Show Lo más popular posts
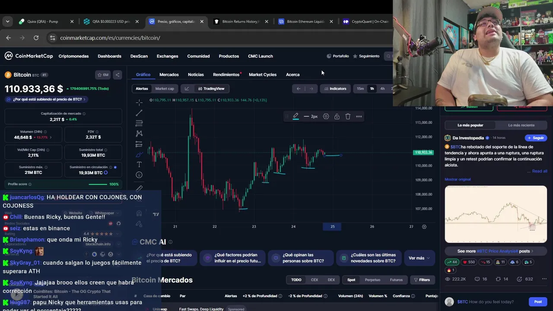Image resolution: width=553 pixels, height=311 pixels. tap(470, 125)
